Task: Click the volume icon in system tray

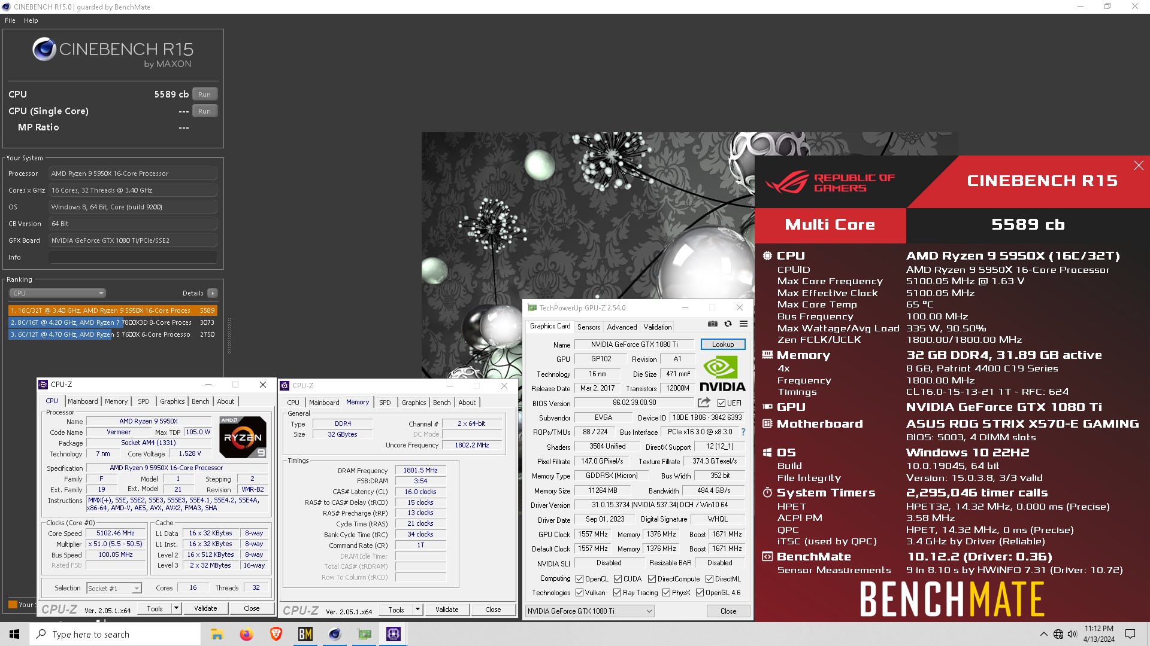Action: pyautogui.click(x=1072, y=634)
